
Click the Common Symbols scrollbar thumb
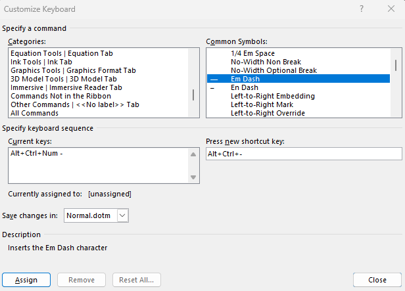pos(396,65)
